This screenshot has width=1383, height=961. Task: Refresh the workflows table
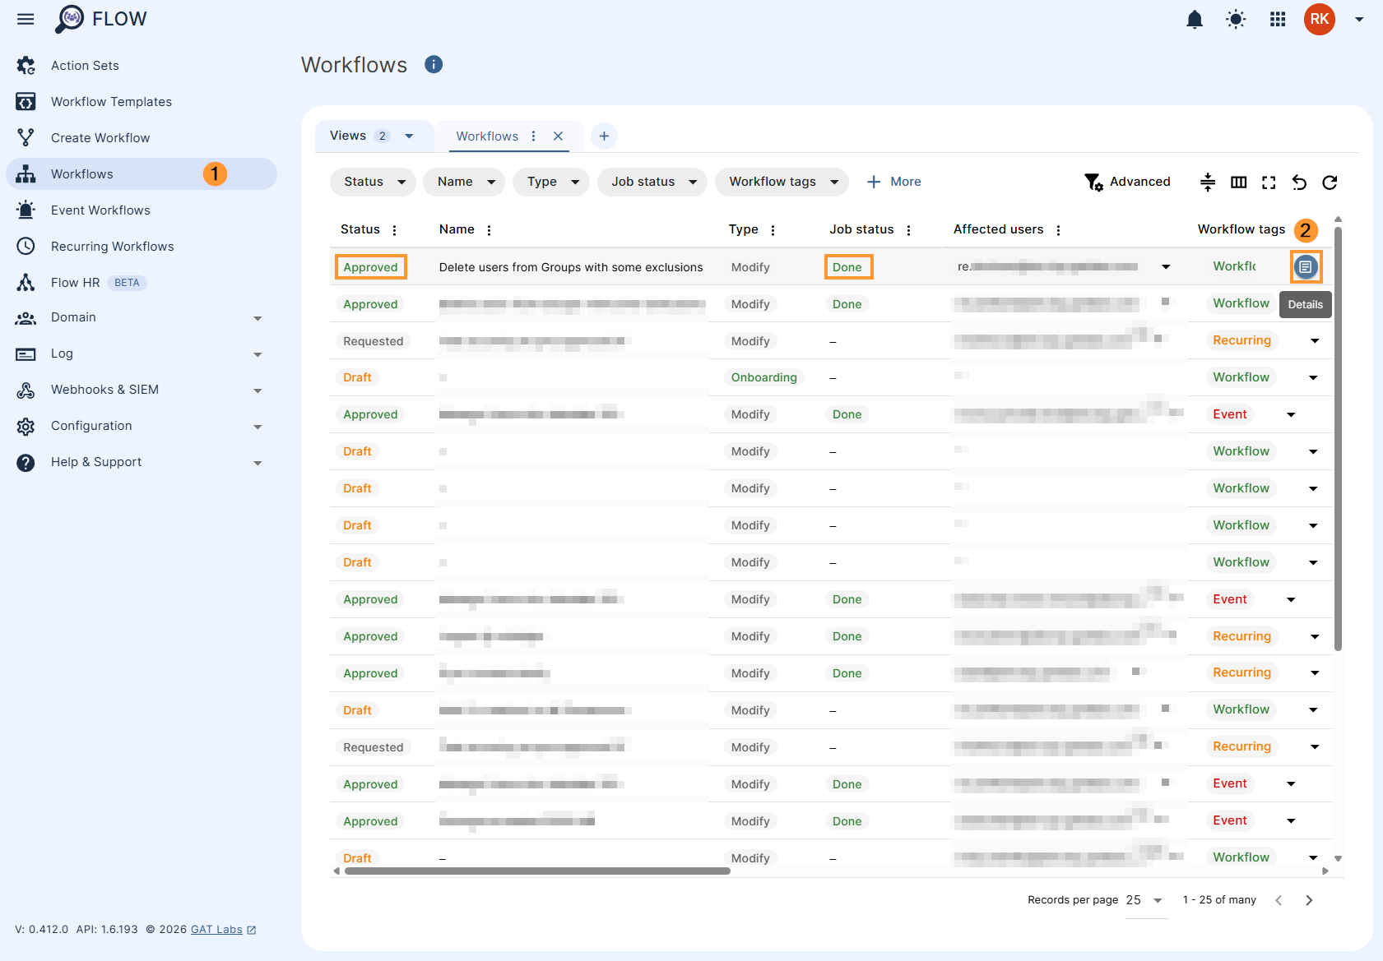[x=1330, y=182]
